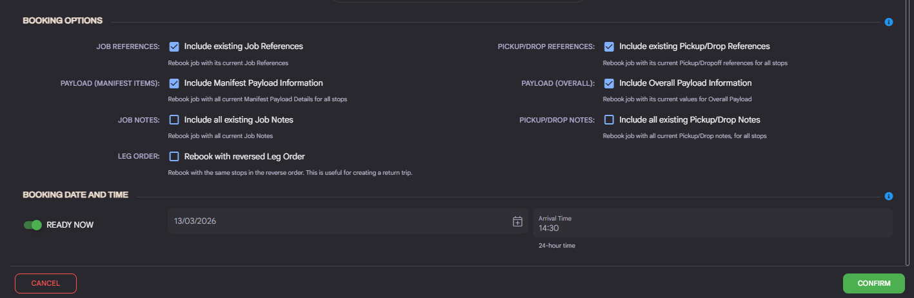Screen dimensions: 914x298
Task: Click the booking date field 13/03/2026
Action: click(348, 221)
